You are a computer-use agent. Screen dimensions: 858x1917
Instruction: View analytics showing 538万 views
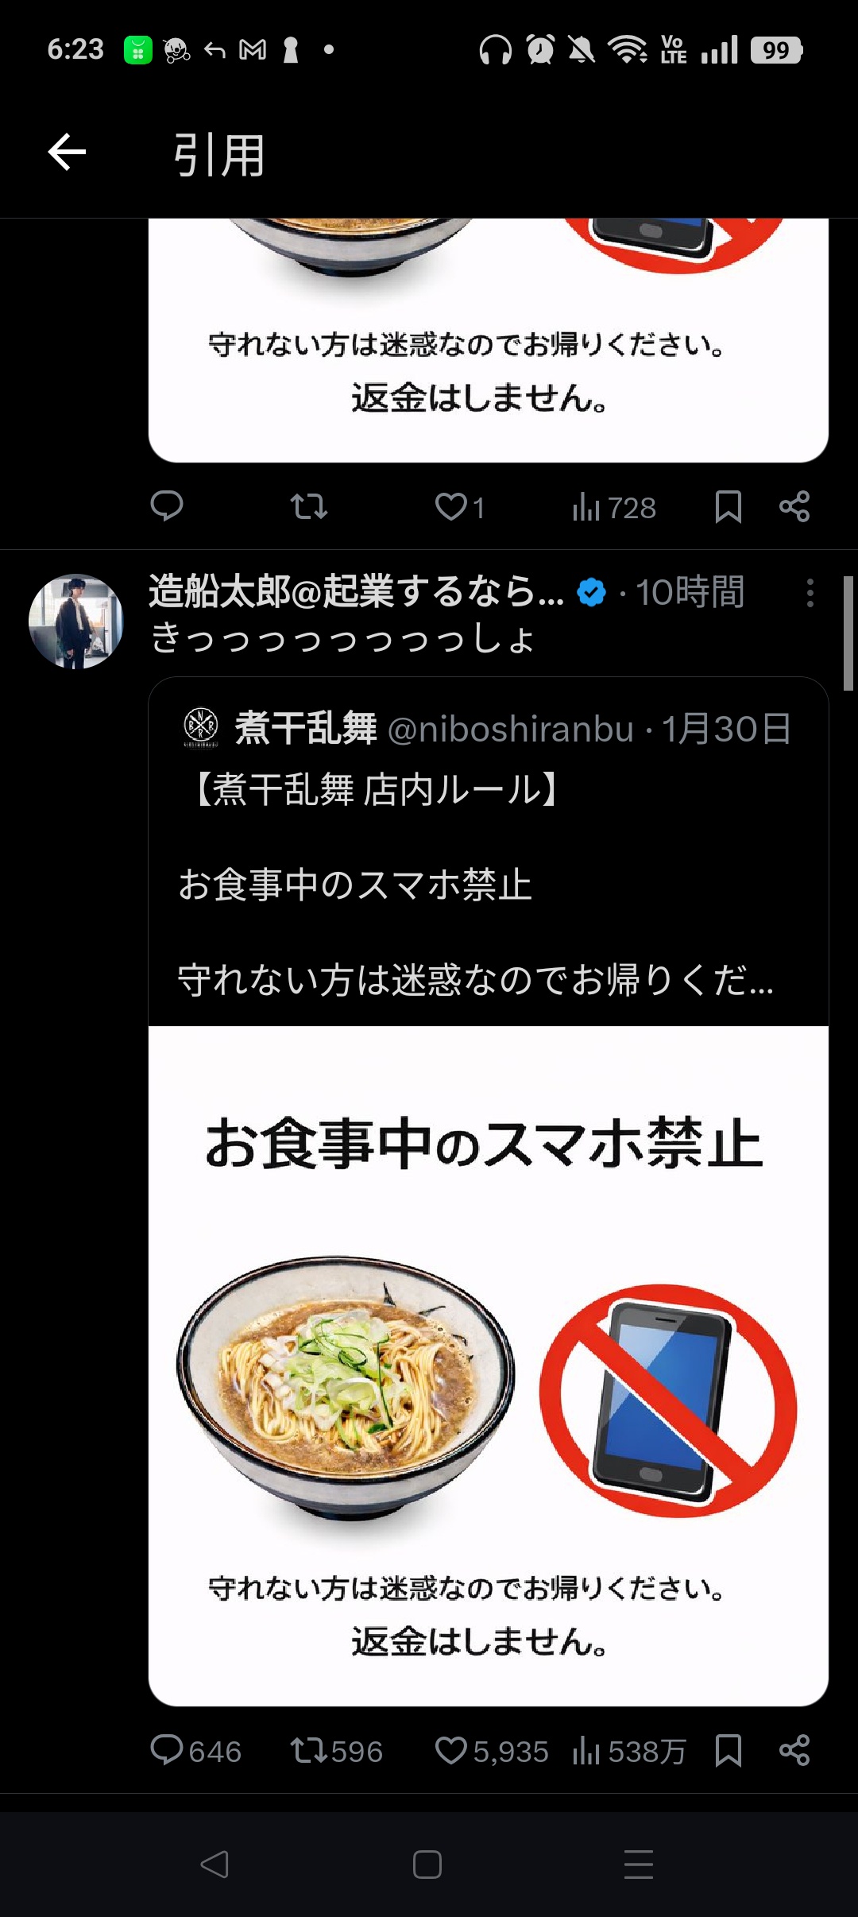tap(628, 1751)
